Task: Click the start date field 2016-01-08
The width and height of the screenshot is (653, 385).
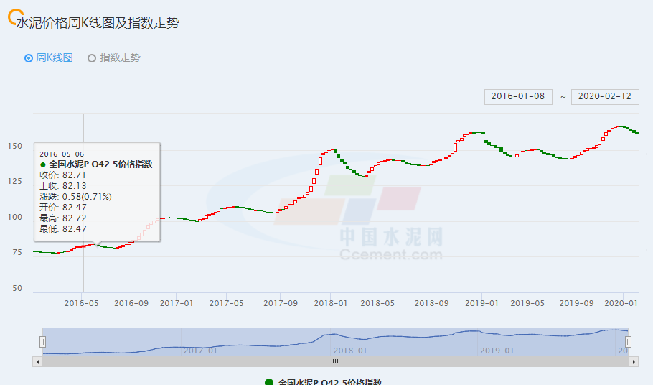Action: (x=518, y=96)
